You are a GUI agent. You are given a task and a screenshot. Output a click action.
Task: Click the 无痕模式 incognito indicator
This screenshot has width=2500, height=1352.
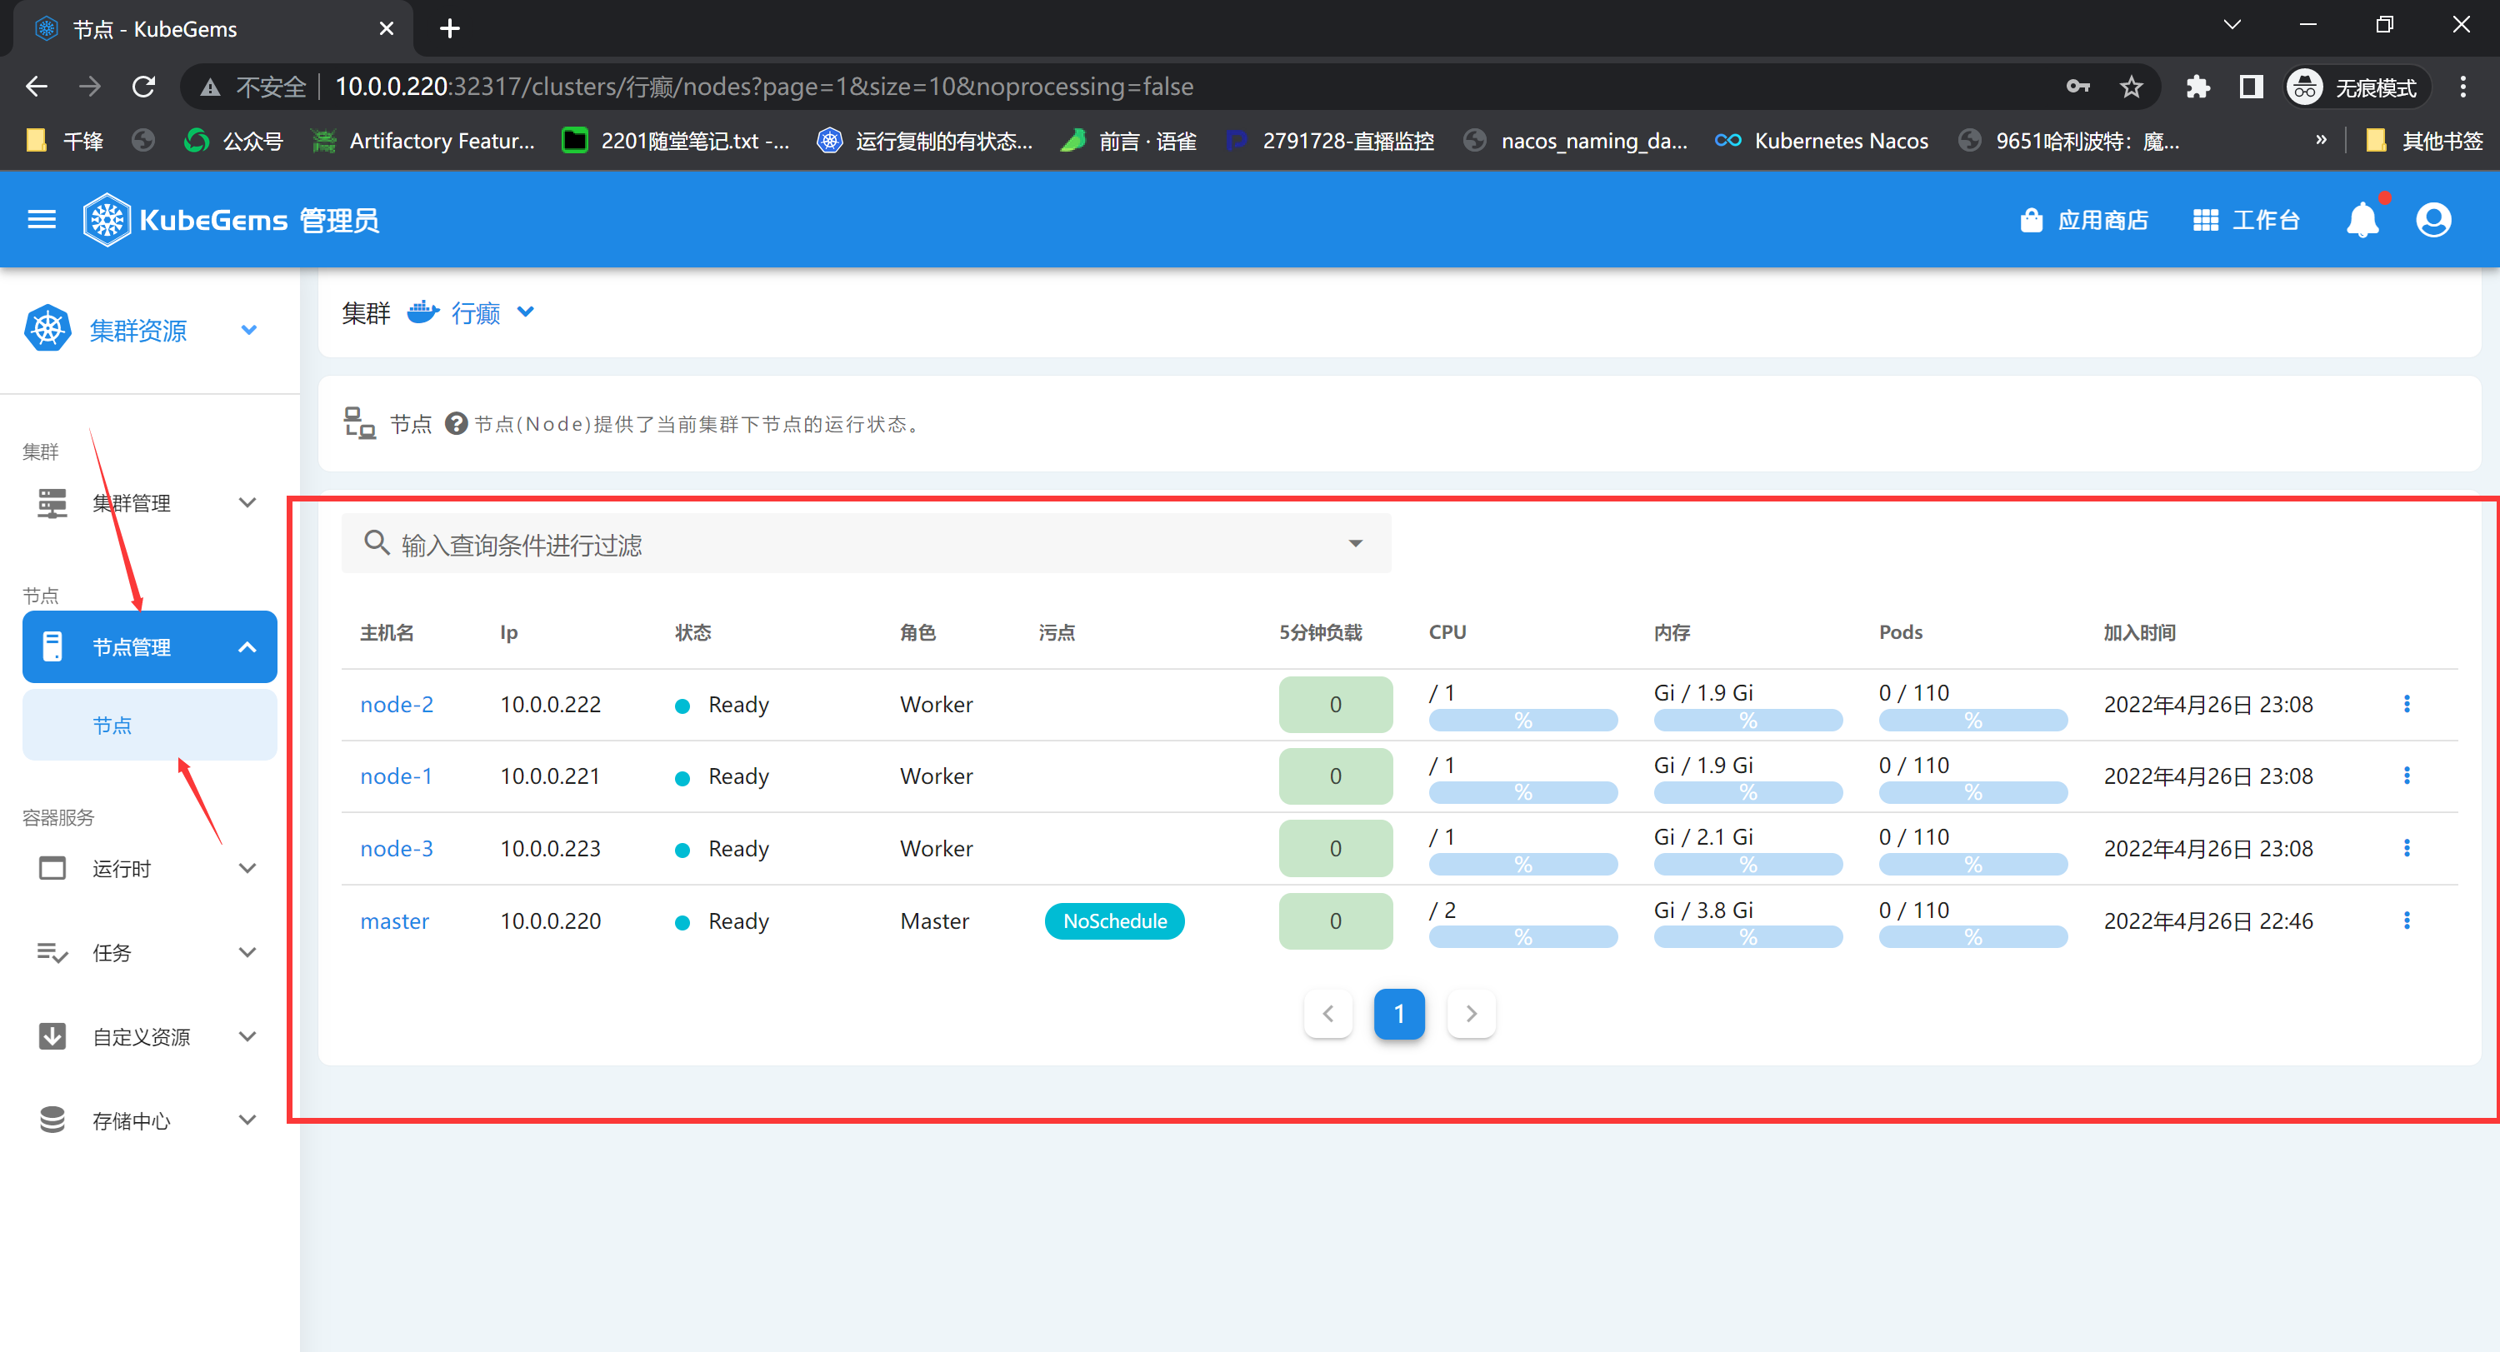(x=2357, y=87)
